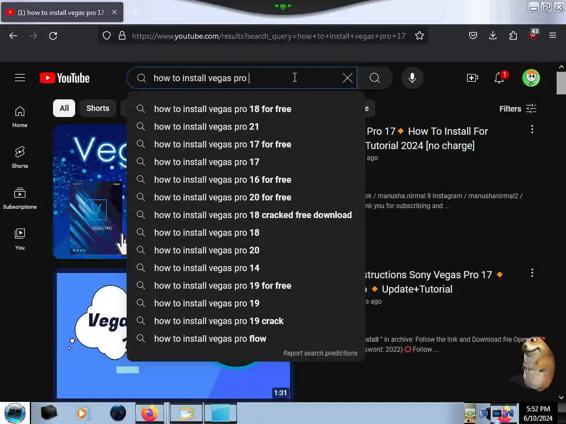The image size is (566, 424).
Task: Choose suggestion 'how to install vegas pro 18'
Action: (x=245, y=232)
